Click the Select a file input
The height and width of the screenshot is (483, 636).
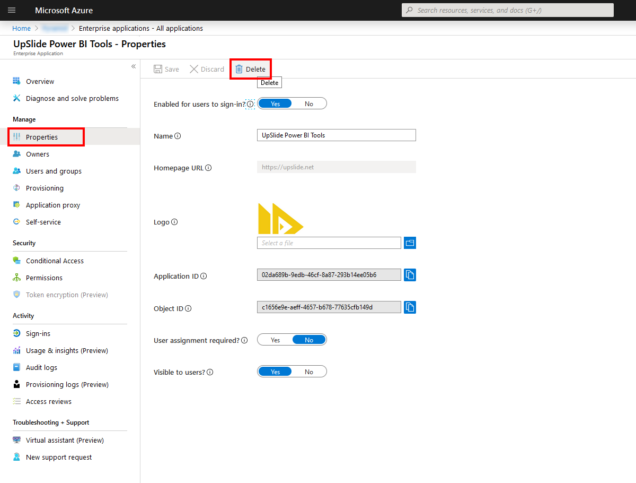(329, 243)
